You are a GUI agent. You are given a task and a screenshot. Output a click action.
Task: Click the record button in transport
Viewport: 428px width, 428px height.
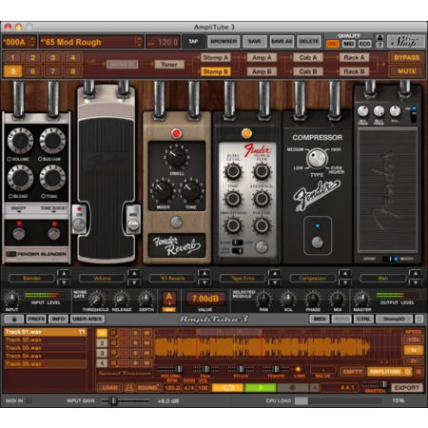point(292,388)
